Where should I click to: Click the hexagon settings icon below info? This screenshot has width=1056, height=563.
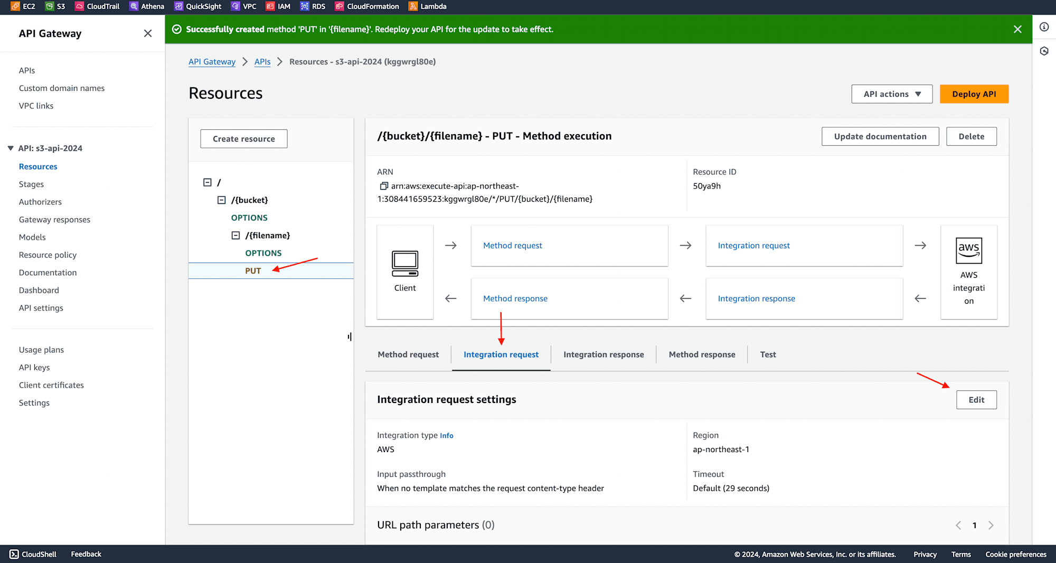point(1044,51)
